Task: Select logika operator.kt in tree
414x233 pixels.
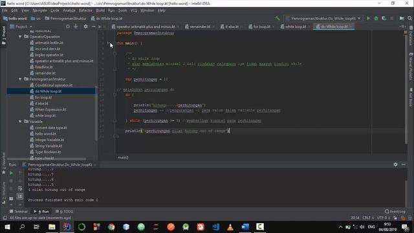Action: pyautogui.click(x=49, y=55)
